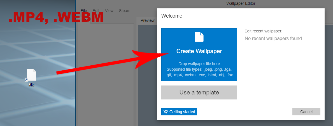Click the W icon on Getting started
Image resolution: width=333 pixels, height=126 pixels.
[166, 112]
